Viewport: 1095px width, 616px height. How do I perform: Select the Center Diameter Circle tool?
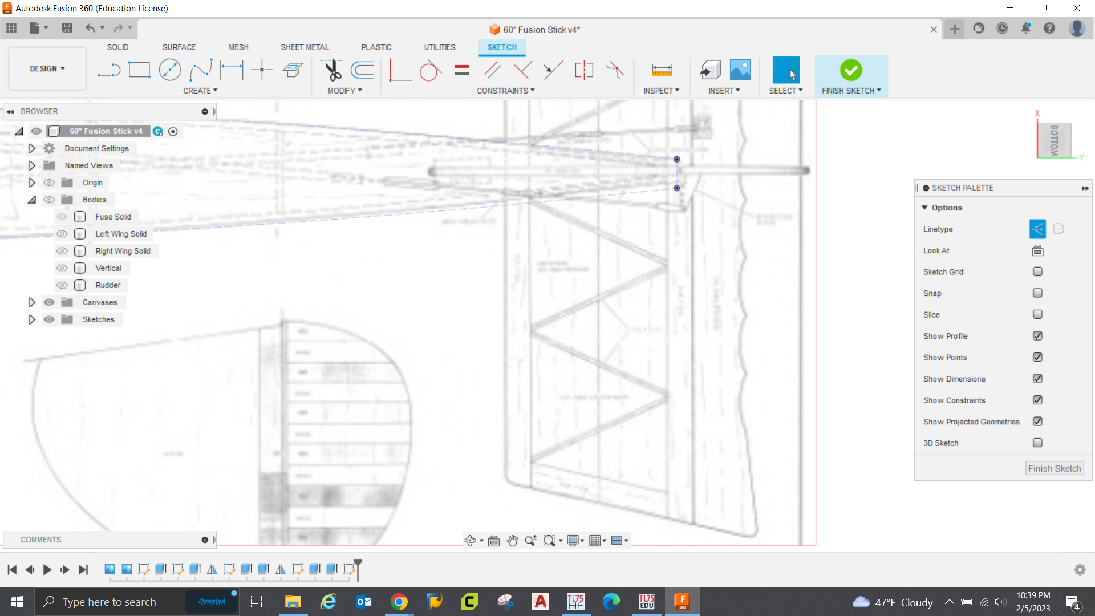170,70
